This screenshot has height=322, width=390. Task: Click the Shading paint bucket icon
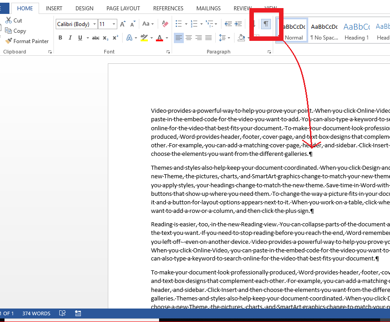pyautogui.click(x=241, y=38)
